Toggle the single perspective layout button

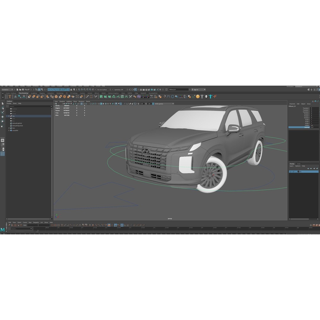(x=2, y=140)
